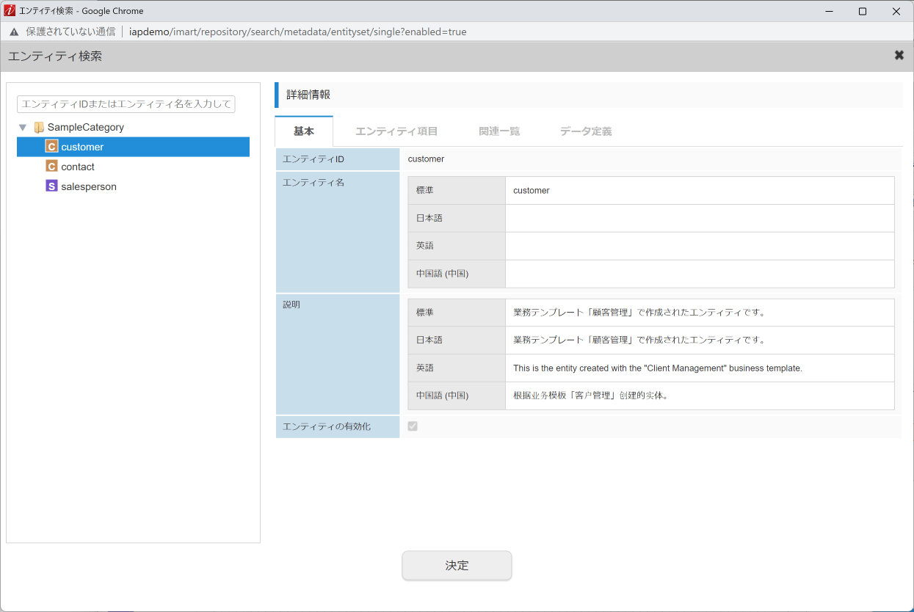
Task: Click the customer entity icon in tree
Action: 51,147
